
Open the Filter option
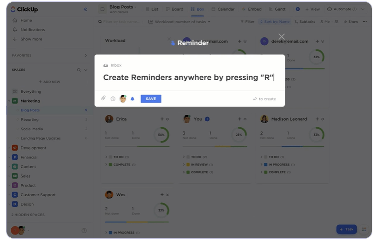[x=248, y=21]
